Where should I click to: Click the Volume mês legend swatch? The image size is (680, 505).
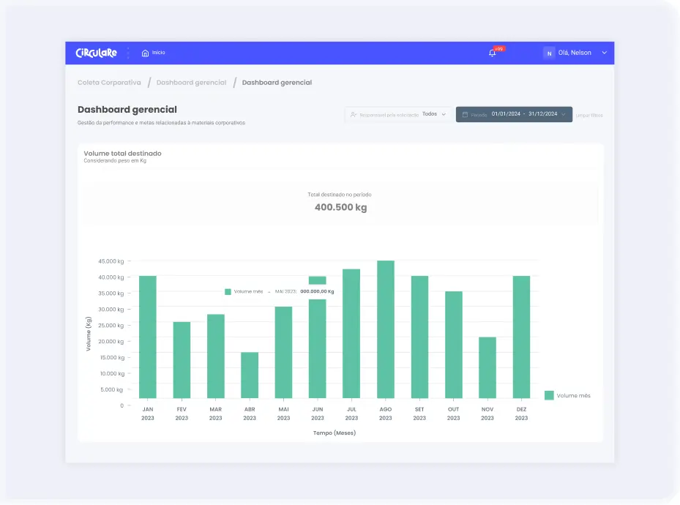tap(549, 395)
